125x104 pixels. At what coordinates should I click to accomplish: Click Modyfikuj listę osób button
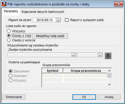point(50,36)
